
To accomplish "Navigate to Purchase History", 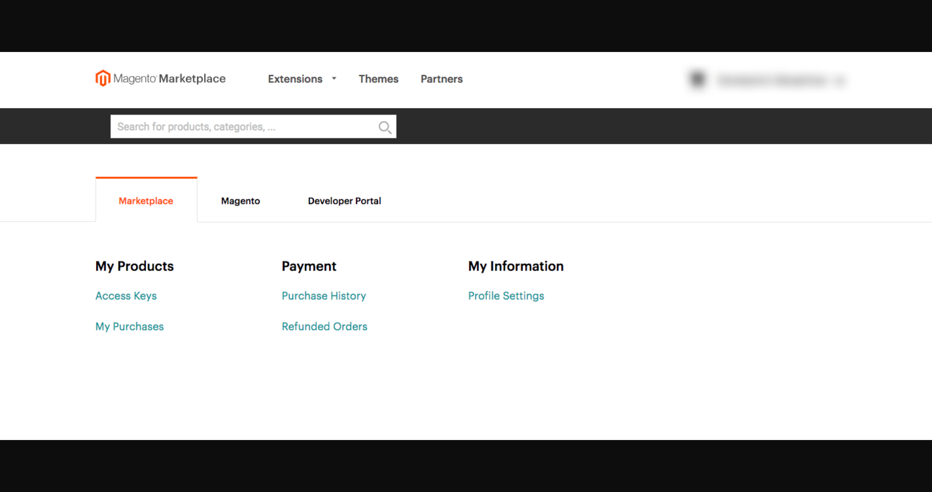I will 324,295.
